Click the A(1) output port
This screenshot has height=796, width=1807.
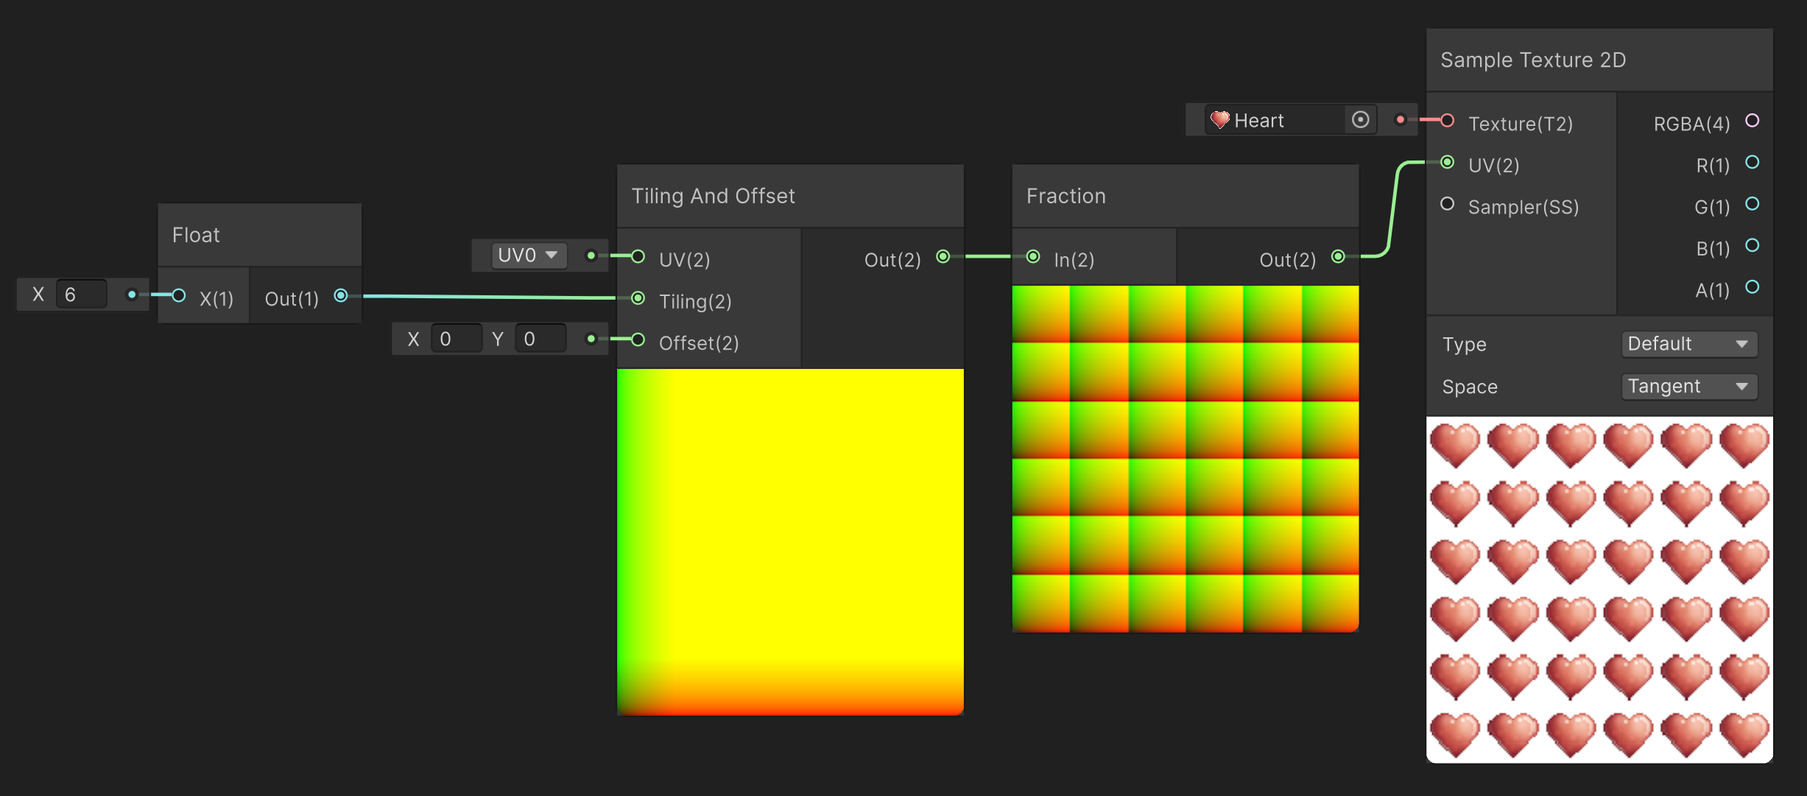[1752, 287]
